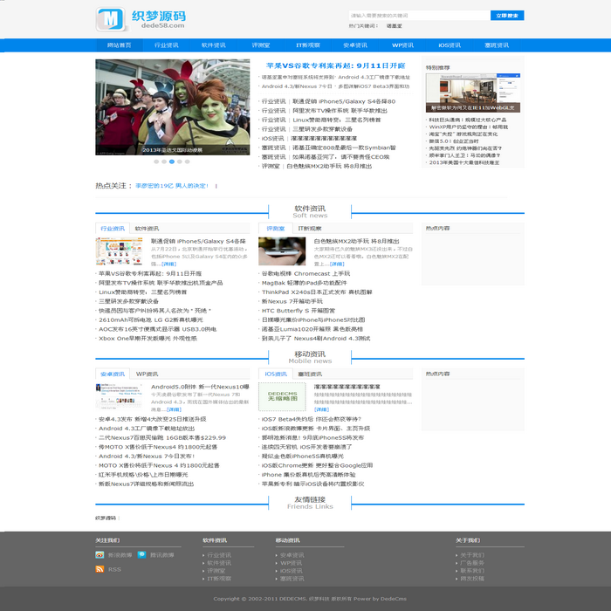Open 安卓资讯 in the navigation bar
Viewport: 611px width, 611px height.
click(x=355, y=45)
